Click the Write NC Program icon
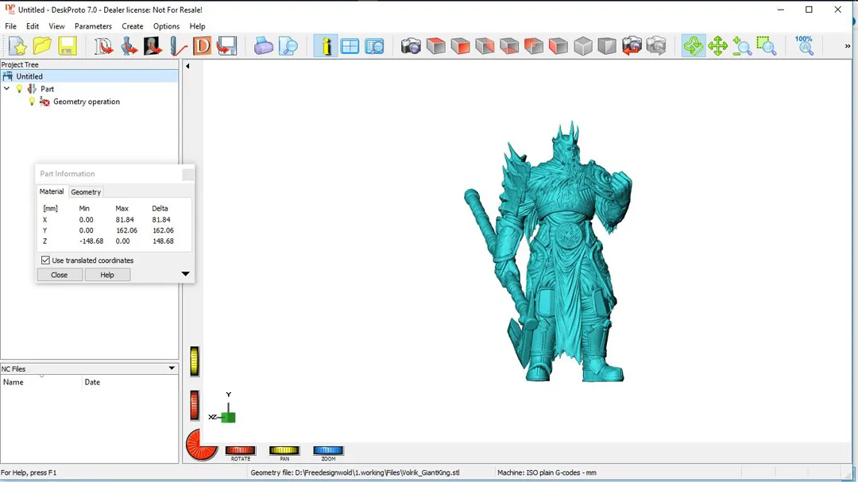The width and height of the screenshot is (858, 482). [226, 46]
